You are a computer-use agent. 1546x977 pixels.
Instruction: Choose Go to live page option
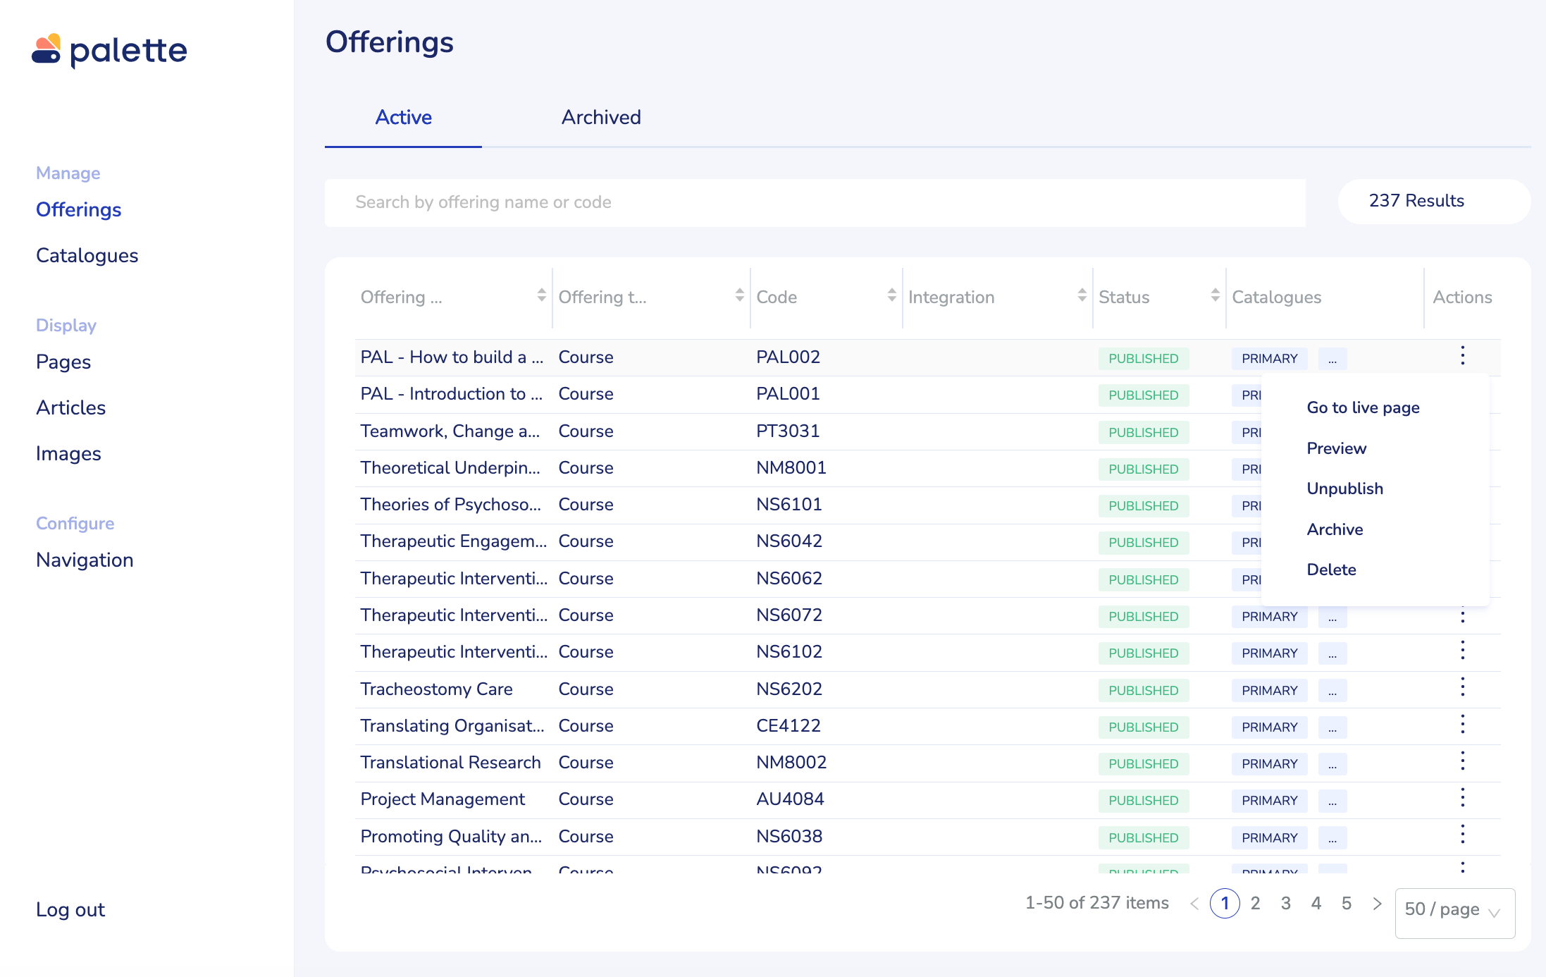pyautogui.click(x=1363, y=407)
